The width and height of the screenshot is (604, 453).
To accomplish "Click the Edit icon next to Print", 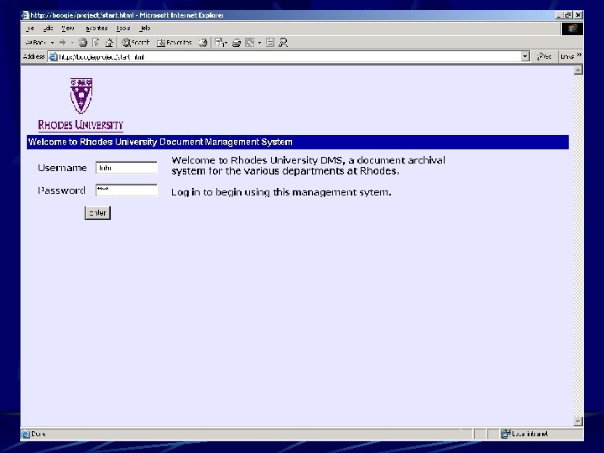I will click(x=250, y=43).
